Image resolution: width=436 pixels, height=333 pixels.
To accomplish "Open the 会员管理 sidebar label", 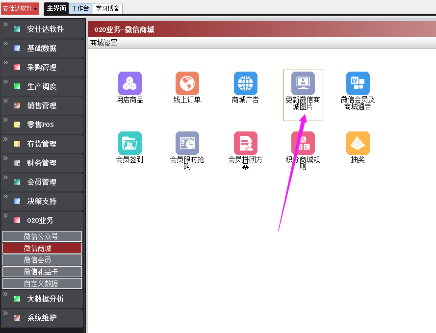I will point(42,182).
